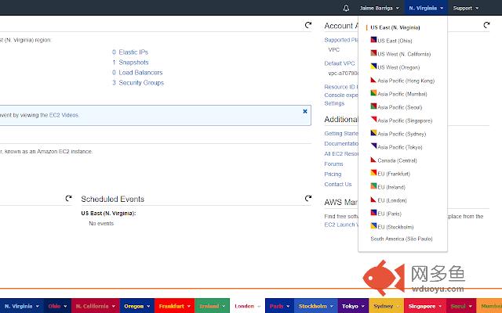This screenshot has height=313, width=502.
Task: Open the Jaime Barriga account menu
Action: pyautogui.click(x=380, y=8)
